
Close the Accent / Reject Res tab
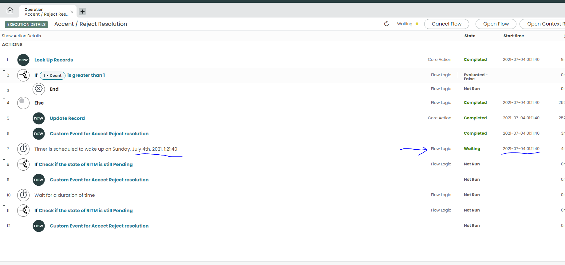point(72,12)
